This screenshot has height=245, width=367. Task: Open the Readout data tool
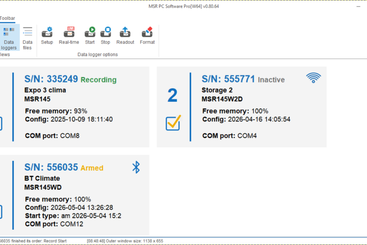pyautogui.click(x=125, y=36)
